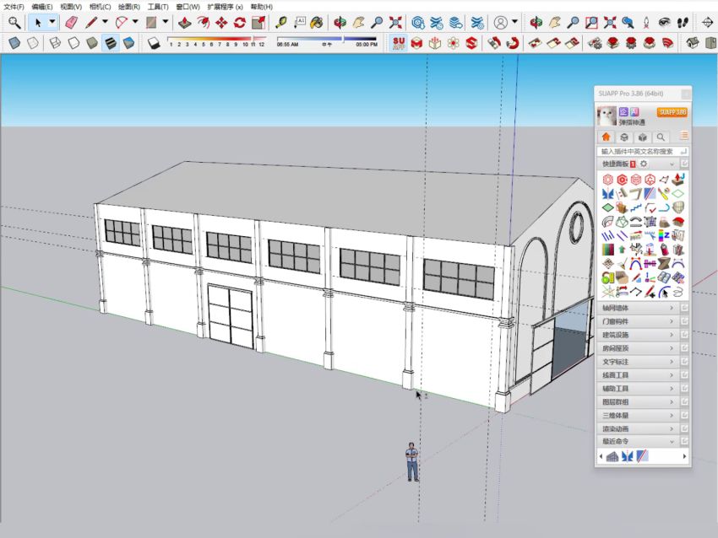The width and height of the screenshot is (718, 538).
Task: Enable shaded face style
Action: (x=92, y=43)
